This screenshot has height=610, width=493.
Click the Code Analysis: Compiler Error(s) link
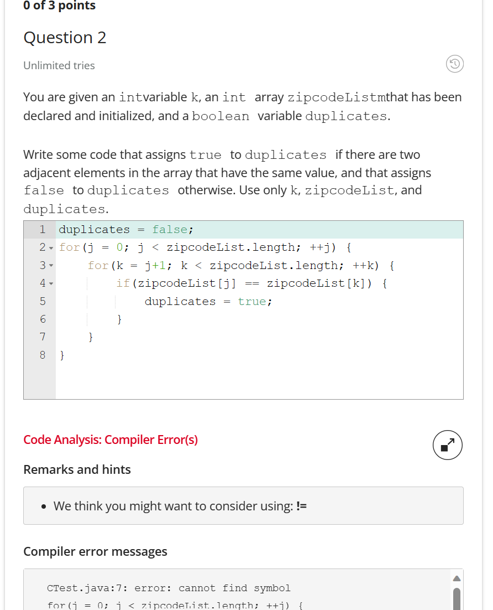click(x=110, y=440)
